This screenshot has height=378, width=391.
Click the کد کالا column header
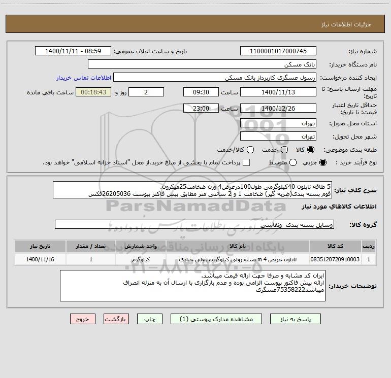click(335, 246)
